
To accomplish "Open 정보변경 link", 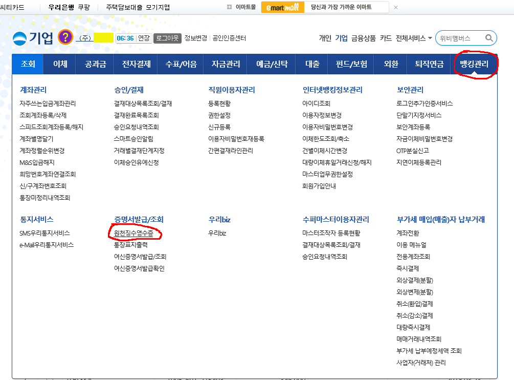I will 196,38.
